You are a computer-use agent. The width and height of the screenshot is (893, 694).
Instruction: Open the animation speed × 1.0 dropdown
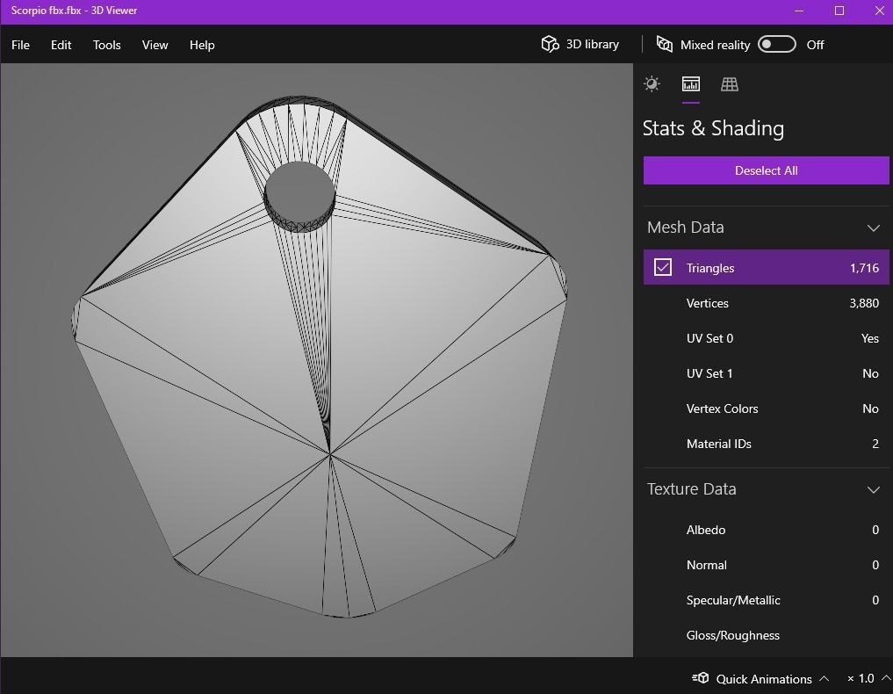pyautogui.click(x=885, y=678)
